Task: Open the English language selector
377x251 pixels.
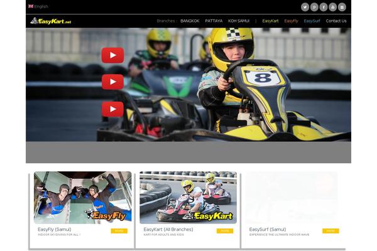Action: [x=41, y=6]
